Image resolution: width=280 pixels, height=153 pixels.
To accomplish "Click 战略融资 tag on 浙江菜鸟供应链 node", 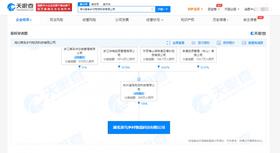I will [80, 57].
